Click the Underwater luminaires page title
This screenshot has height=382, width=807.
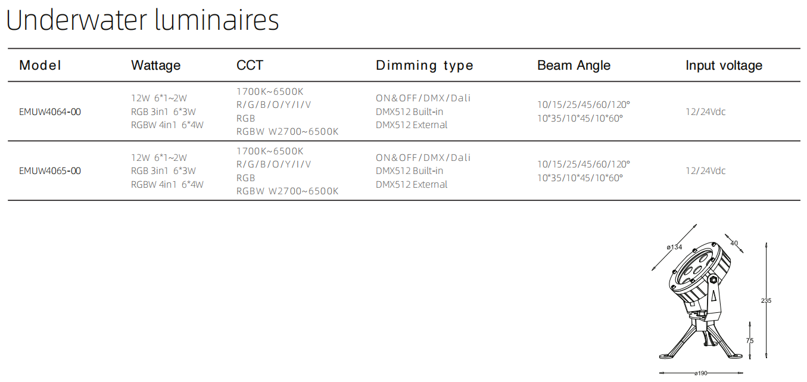(142, 20)
